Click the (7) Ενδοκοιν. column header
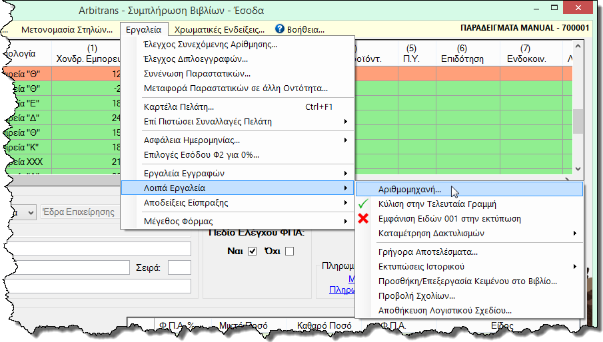603x342 pixels. click(x=531, y=54)
